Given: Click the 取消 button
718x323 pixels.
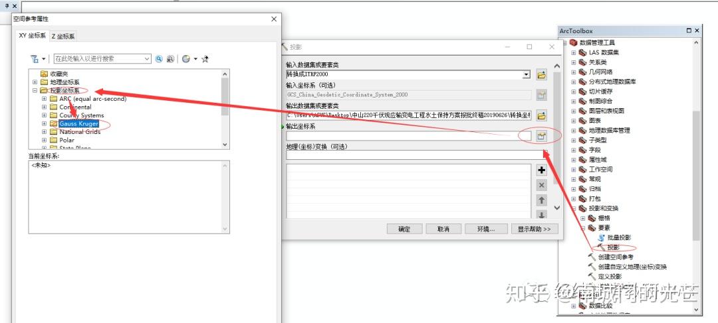Looking at the screenshot, I should pos(443,229).
